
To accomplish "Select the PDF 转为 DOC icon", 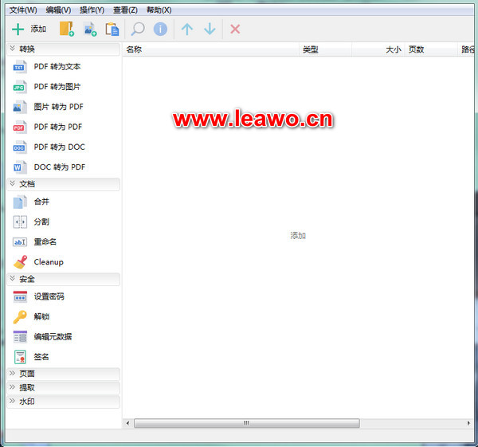I will click(20, 147).
